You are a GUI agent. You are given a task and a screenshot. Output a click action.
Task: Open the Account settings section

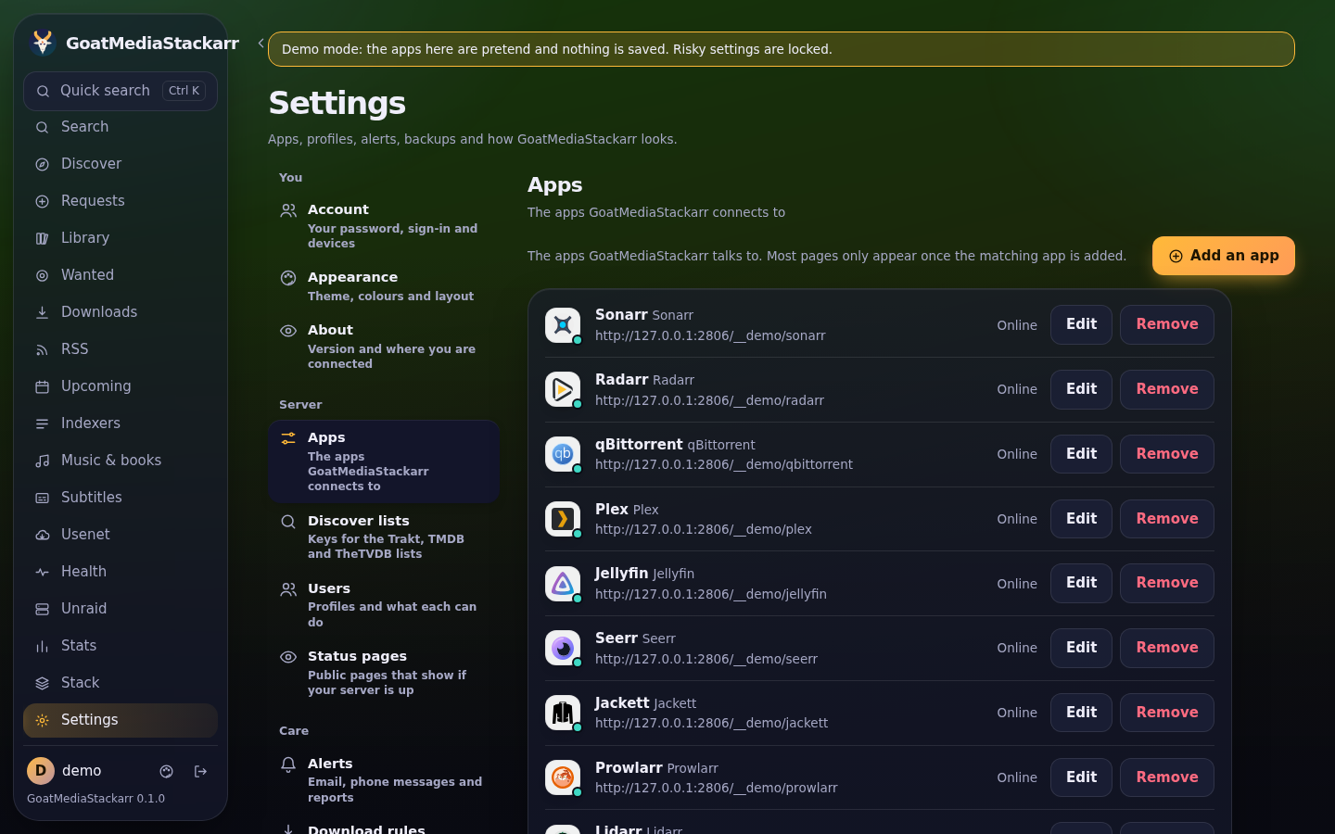tap(384, 226)
